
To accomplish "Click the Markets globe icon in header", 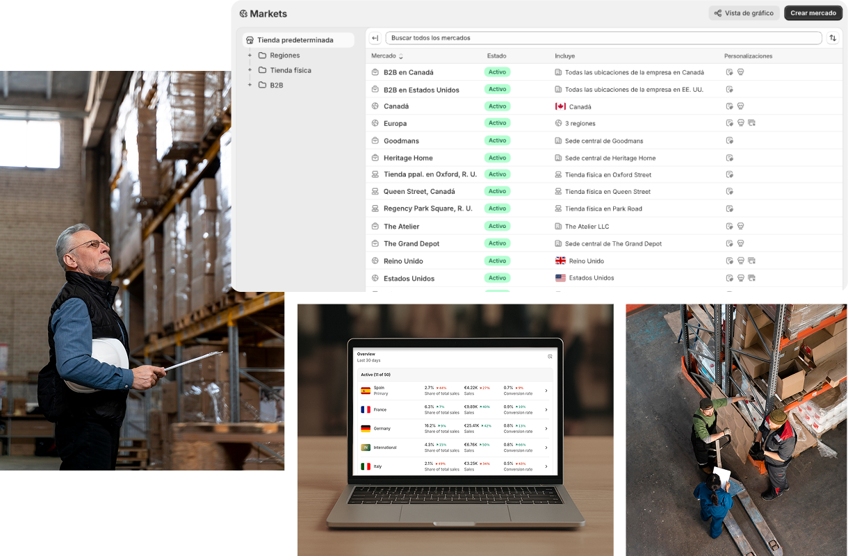I will [243, 14].
